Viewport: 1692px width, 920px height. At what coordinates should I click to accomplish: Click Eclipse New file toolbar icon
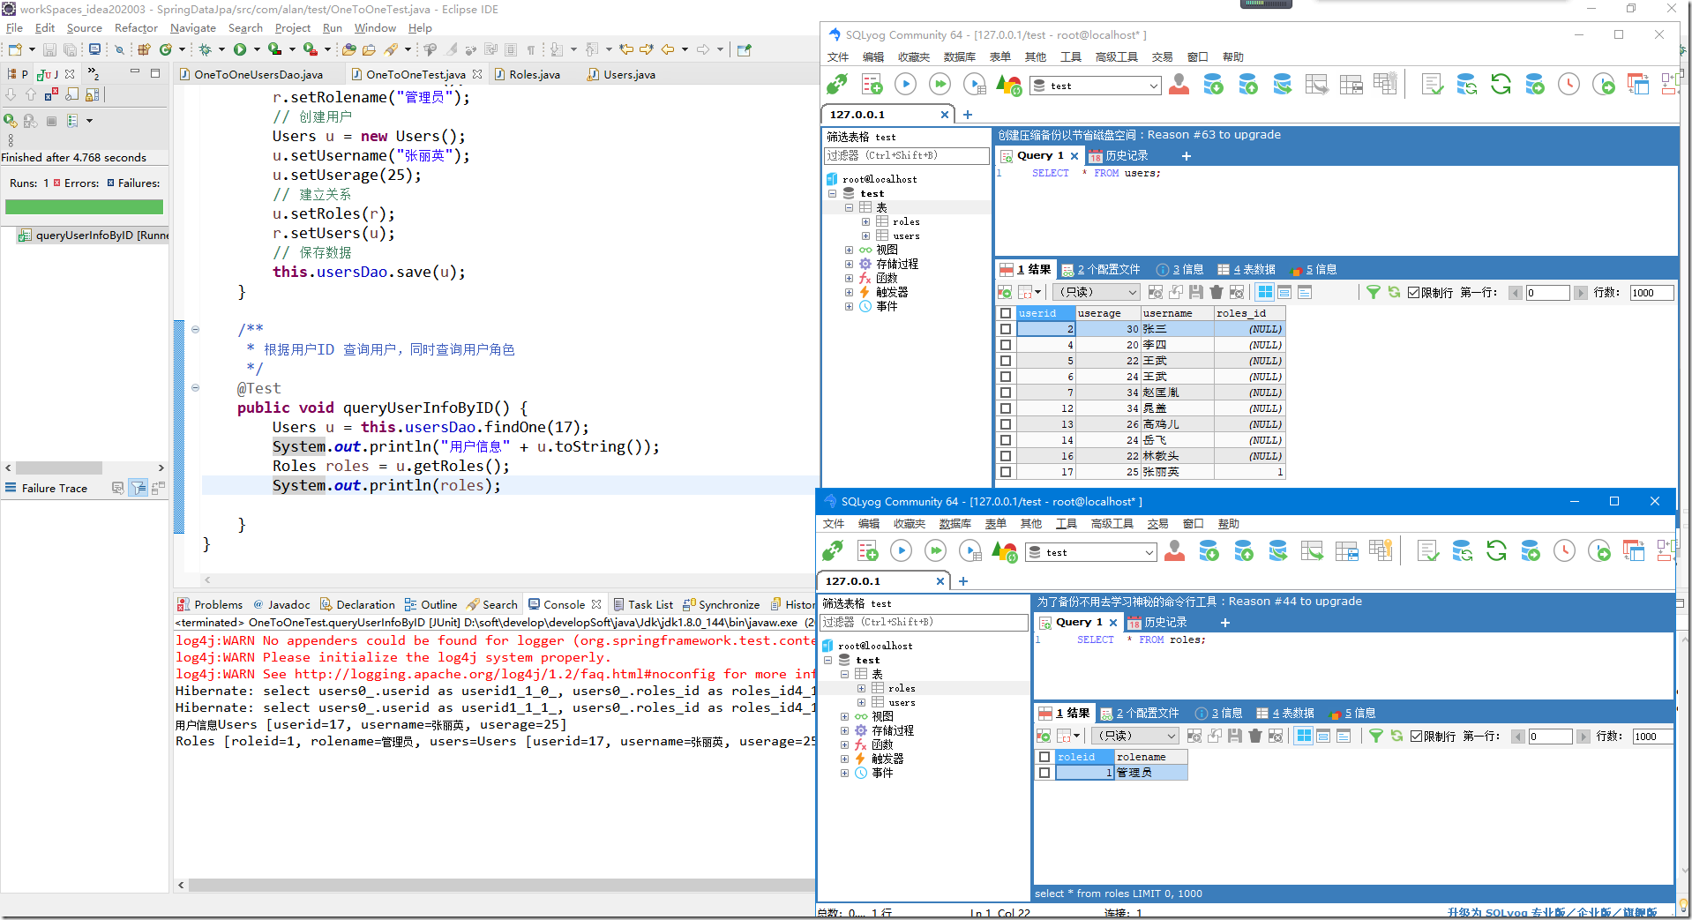[x=15, y=49]
